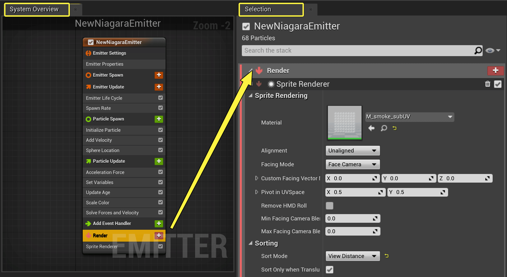Click the red plus in Render header
Image resolution: width=507 pixels, height=277 pixels.
tap(495, 71)
